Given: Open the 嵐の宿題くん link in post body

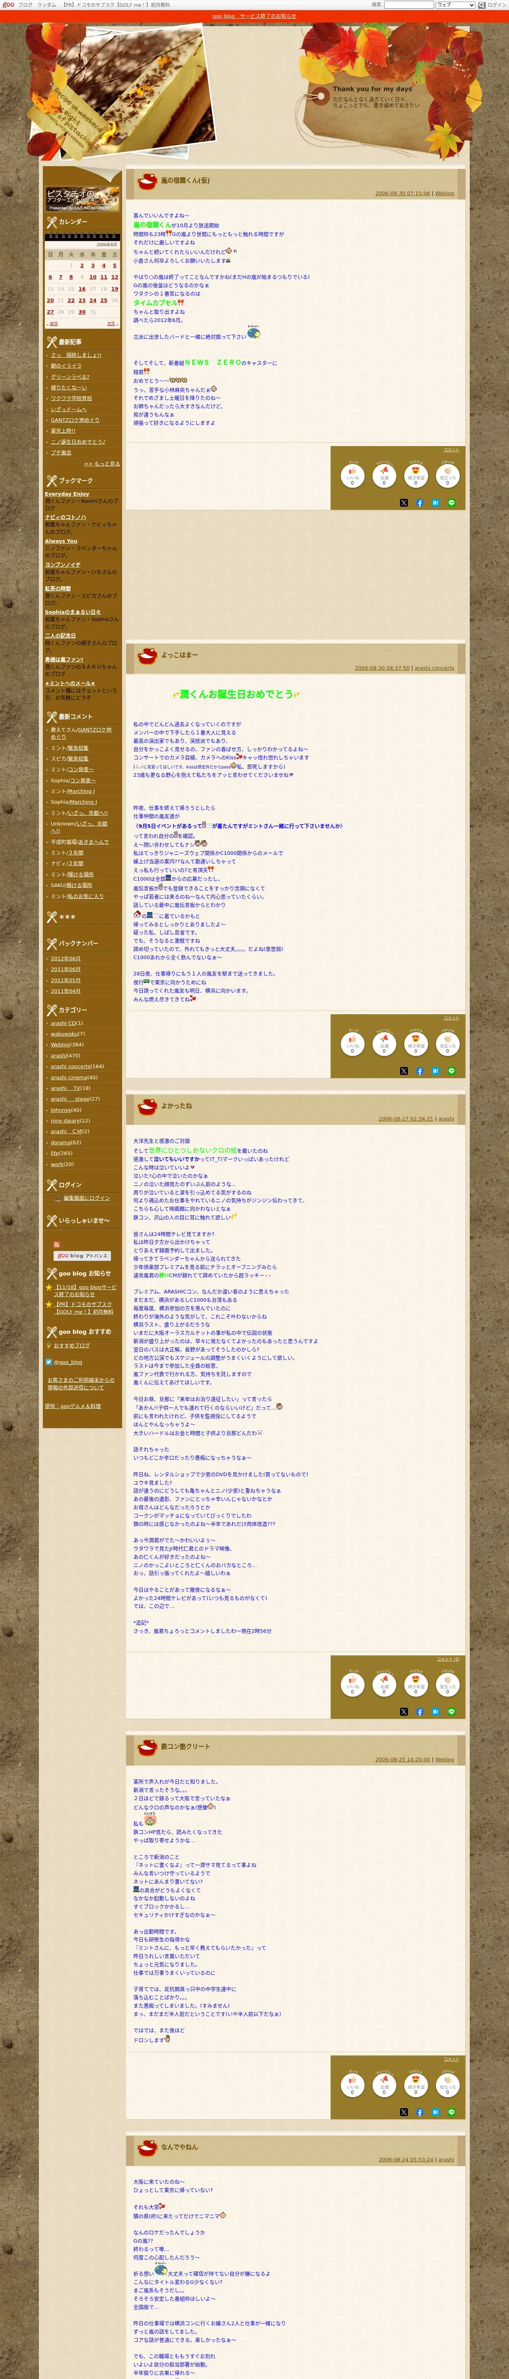Looking at the screenshot, I should (x=153, y=224).
